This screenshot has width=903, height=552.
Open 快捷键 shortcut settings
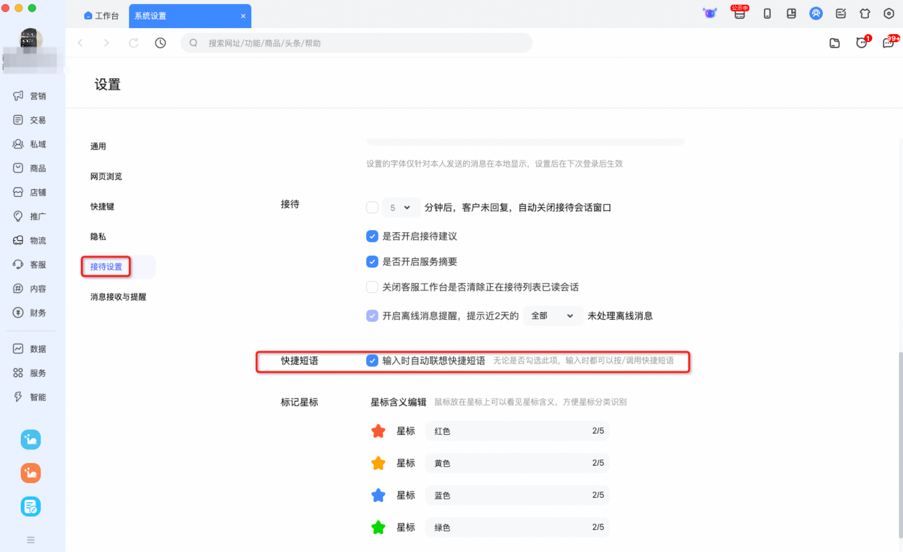coord(102,206)
